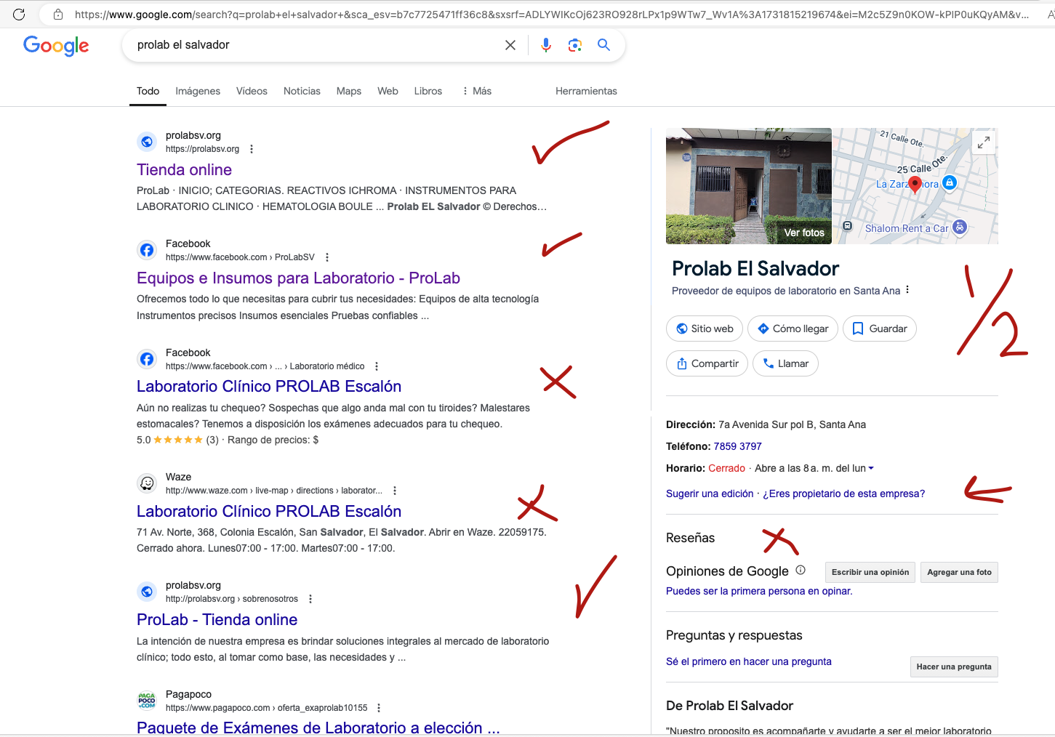Open the Más search filter menu

(477, 91)
